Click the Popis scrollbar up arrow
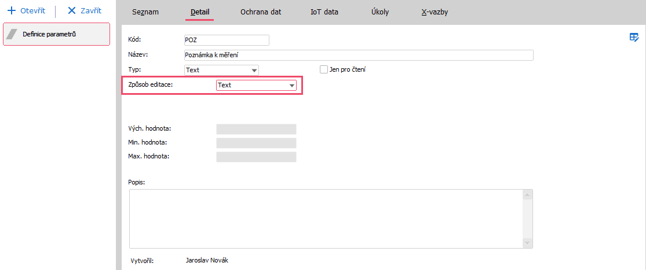 click(527, 195)
